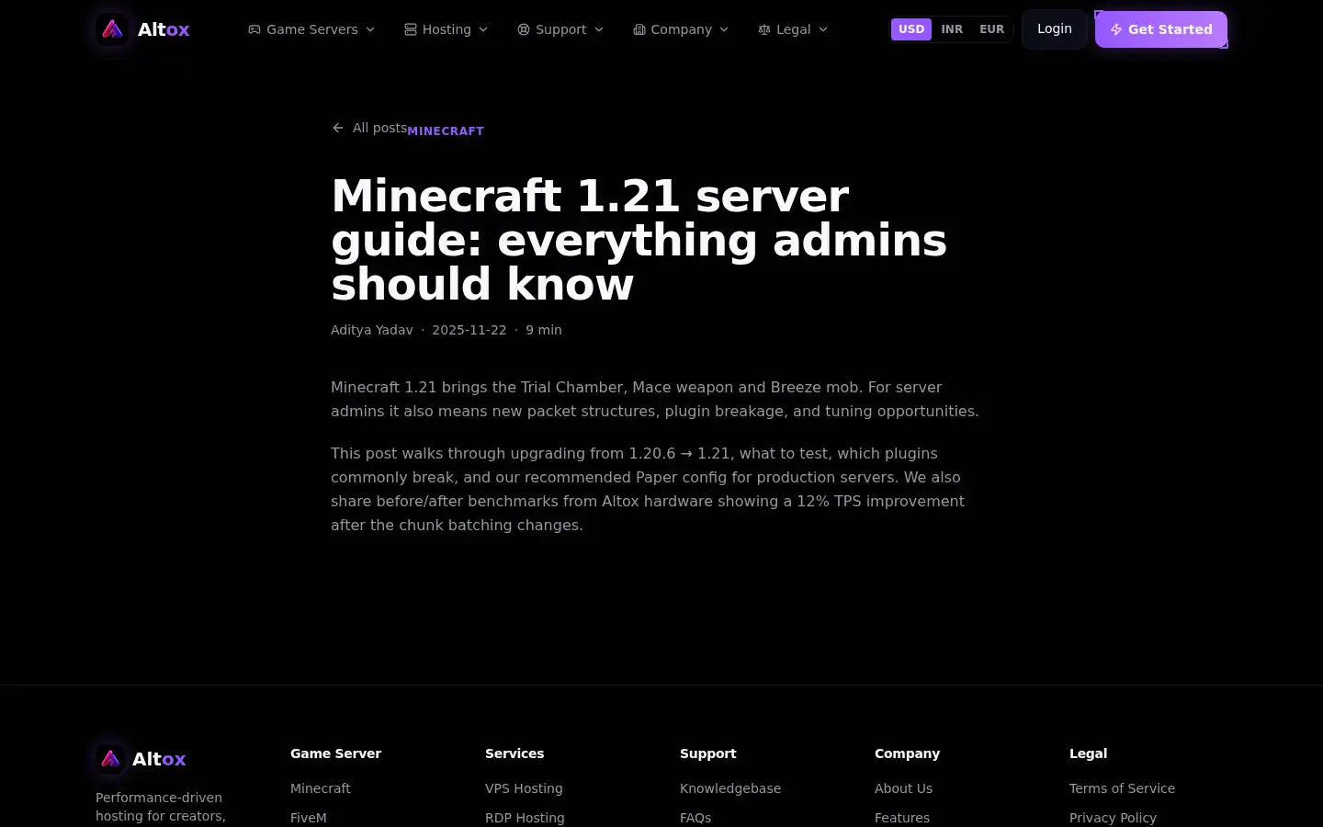
Task: Click the Get Started button
Action: 1161,29
